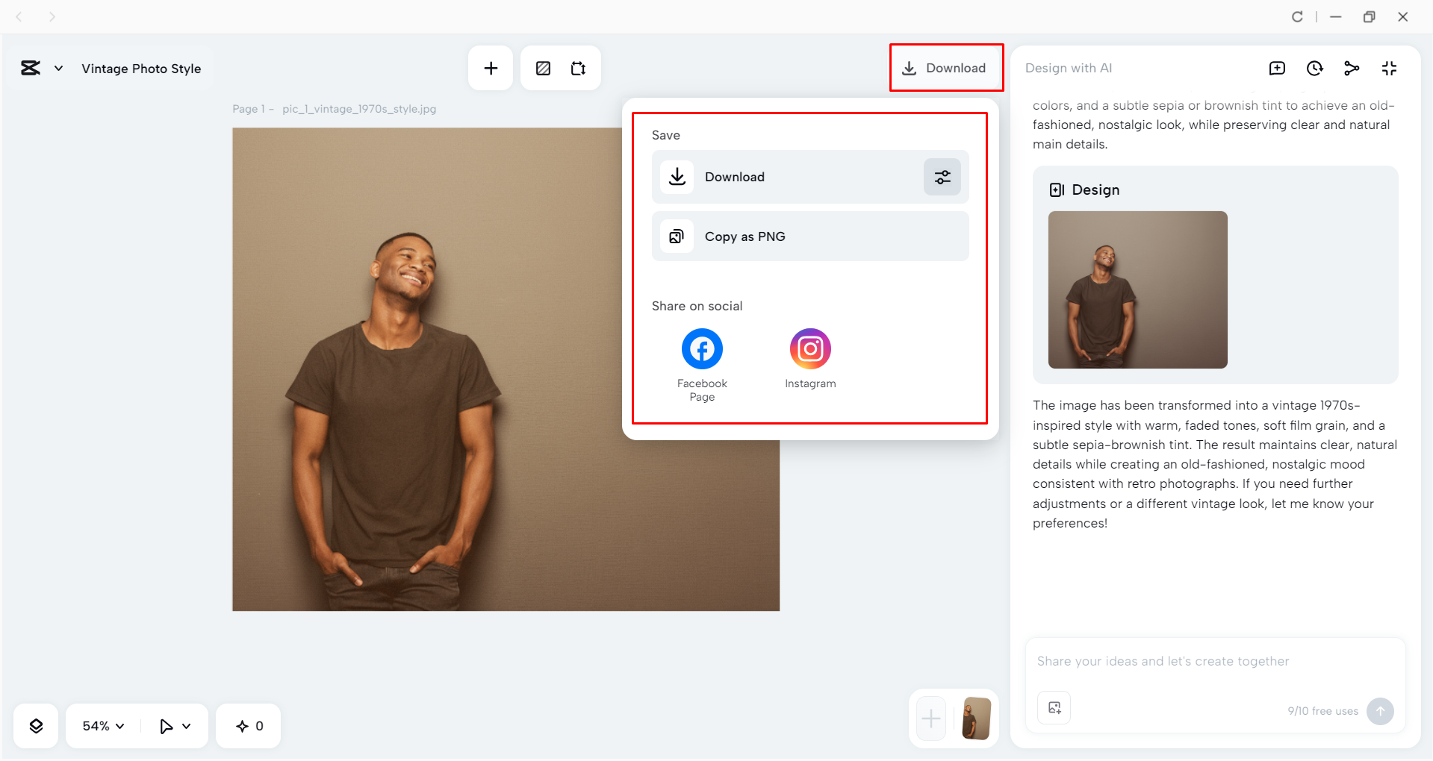The width and height of the screenshot is (1433, 761).
Task: Expand the pointer tool options arrow
Action: pyautogui.click(x=187, y=726)
